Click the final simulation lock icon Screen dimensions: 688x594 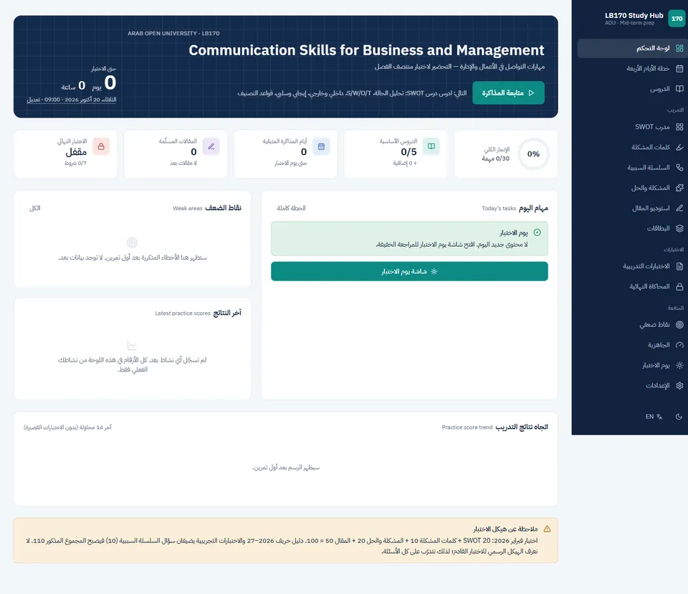(679, 286)
